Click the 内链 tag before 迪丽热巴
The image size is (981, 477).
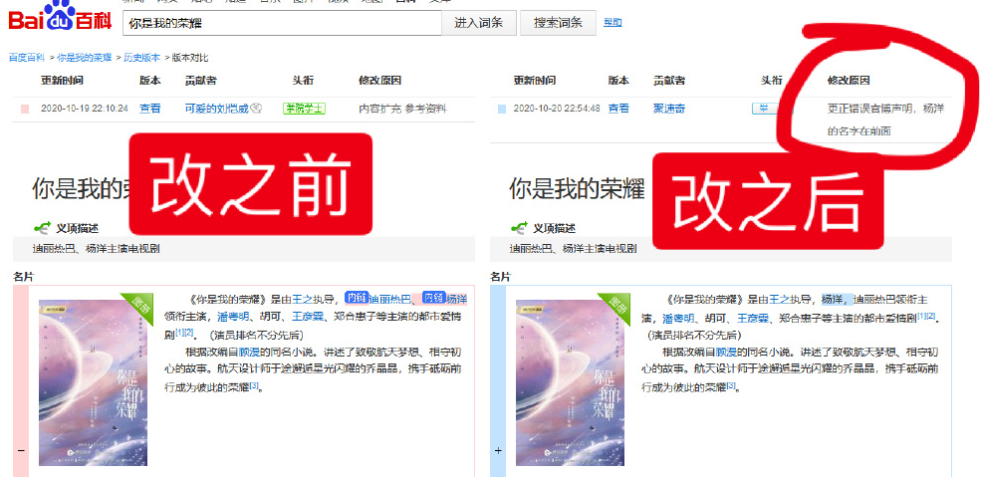(357, 298)
